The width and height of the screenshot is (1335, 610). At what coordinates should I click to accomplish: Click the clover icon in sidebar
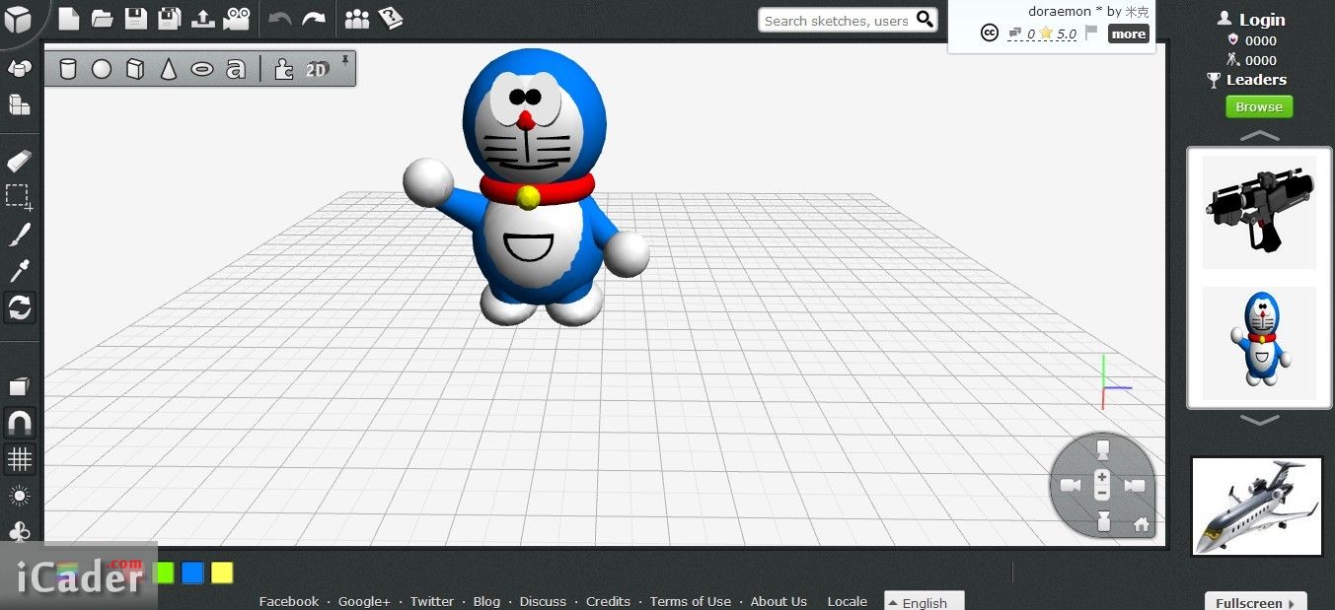tap(20, 531)
